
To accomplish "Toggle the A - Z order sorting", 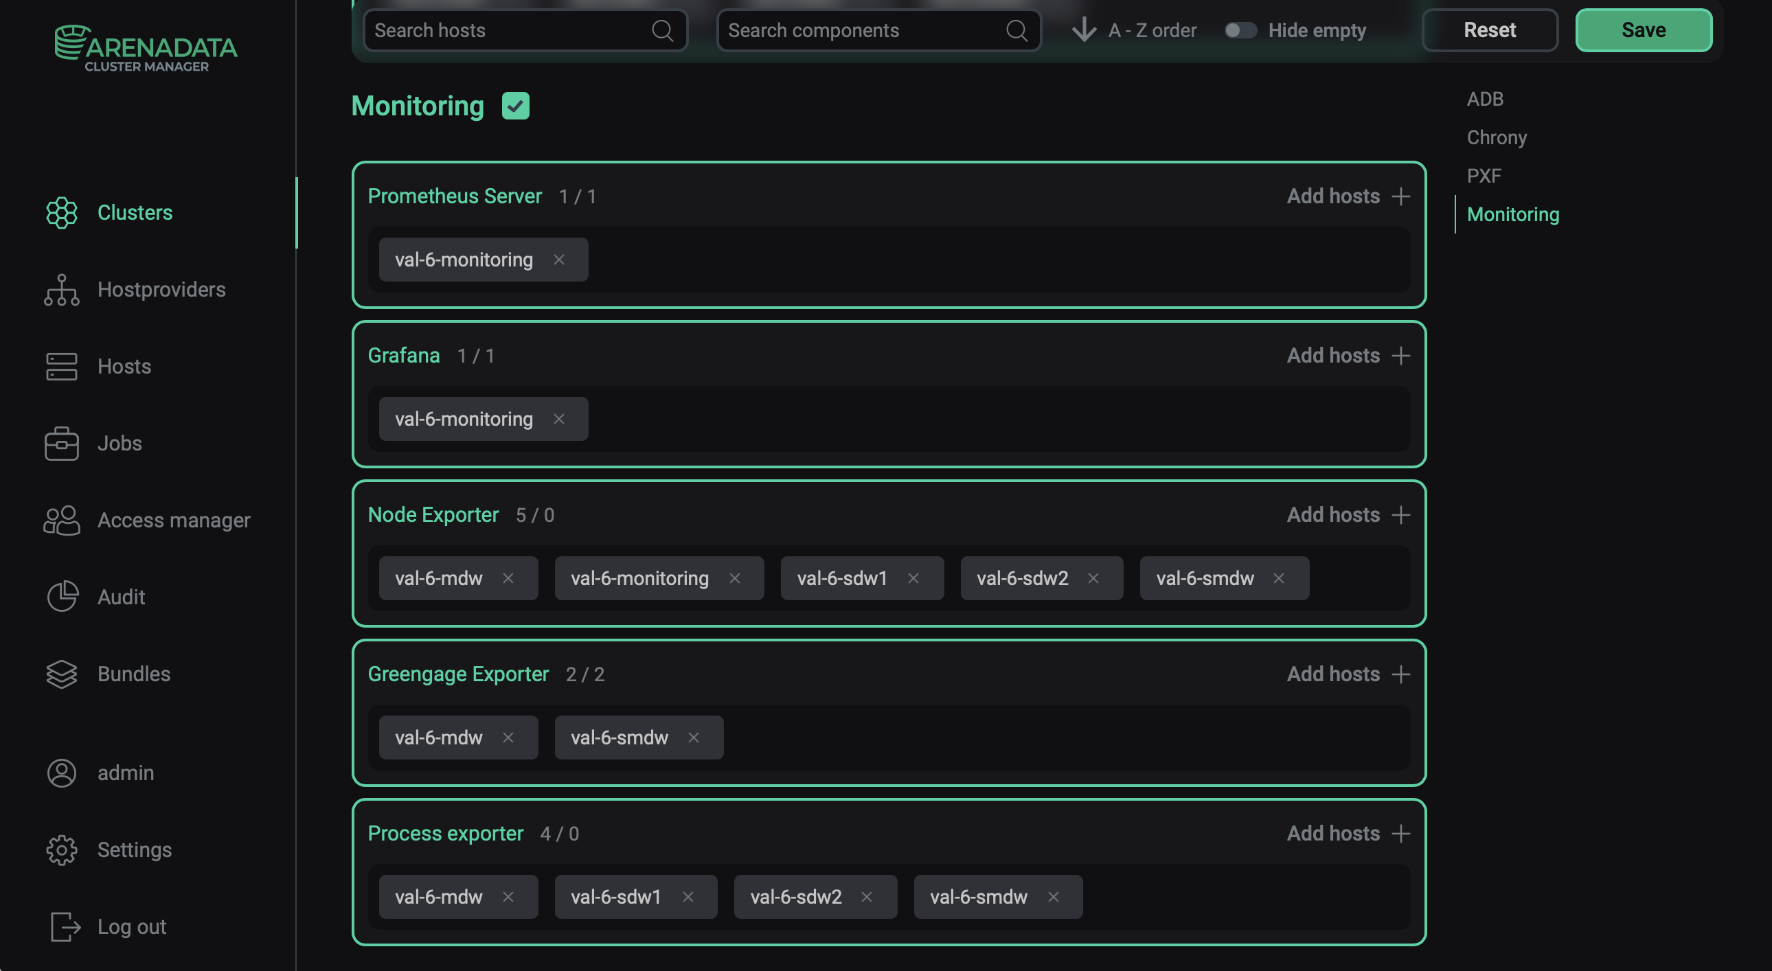I will 1084,30.
